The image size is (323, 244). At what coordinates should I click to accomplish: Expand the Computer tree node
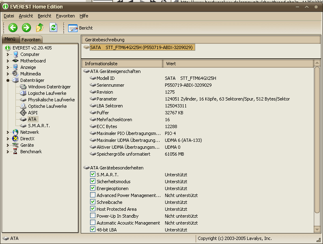[x=8, y=55]
